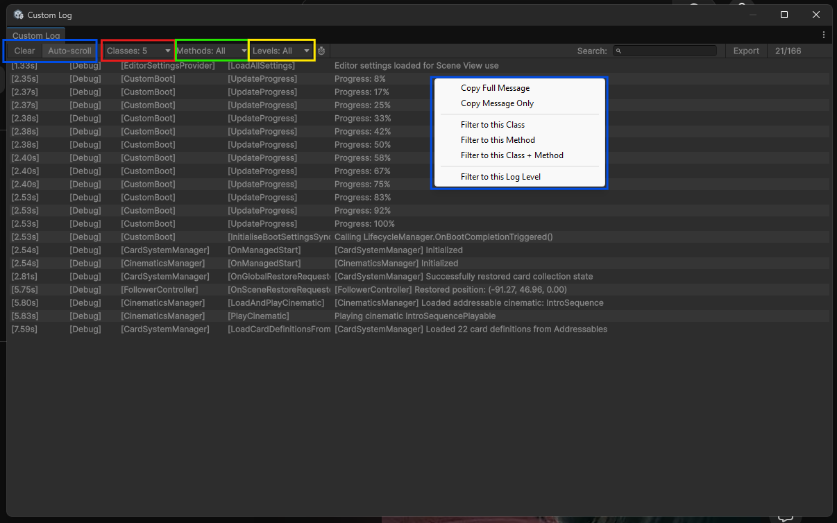This screenshot has height=523, width=837.
Task: Select Filter to this Log Level
Action: (x=500, y=176)
